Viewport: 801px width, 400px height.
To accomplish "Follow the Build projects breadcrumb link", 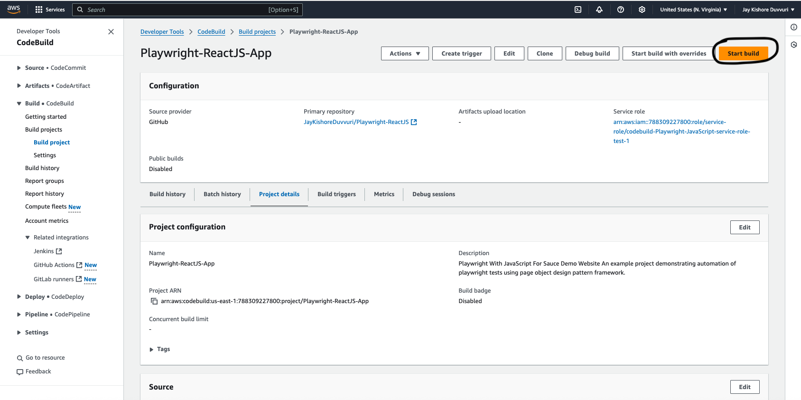I will (257, 32).
